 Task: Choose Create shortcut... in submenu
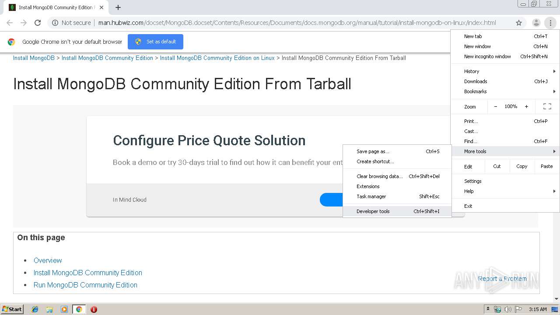click(x=397, y=161)
